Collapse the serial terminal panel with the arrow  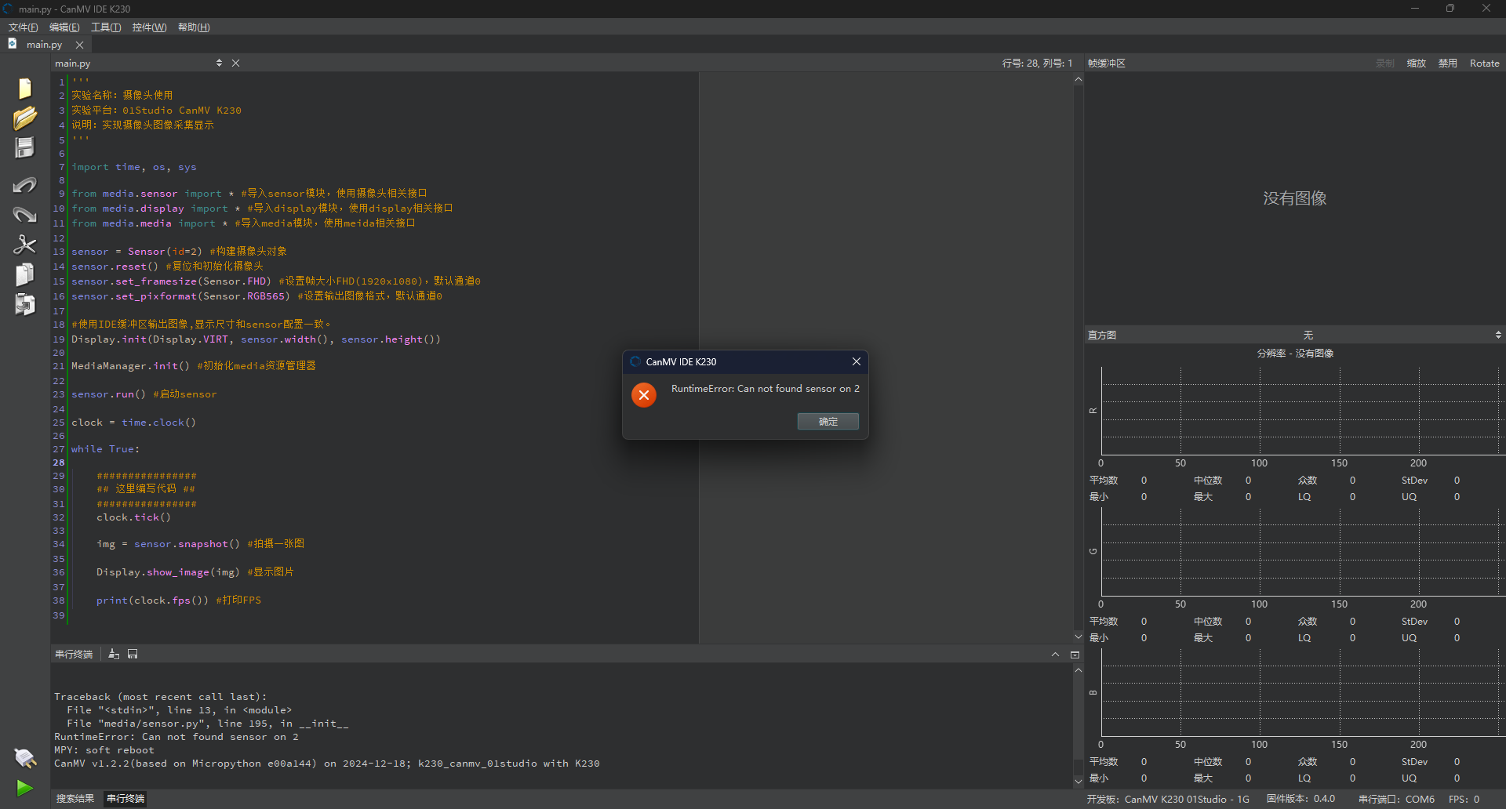click(x=1055, y=655)
